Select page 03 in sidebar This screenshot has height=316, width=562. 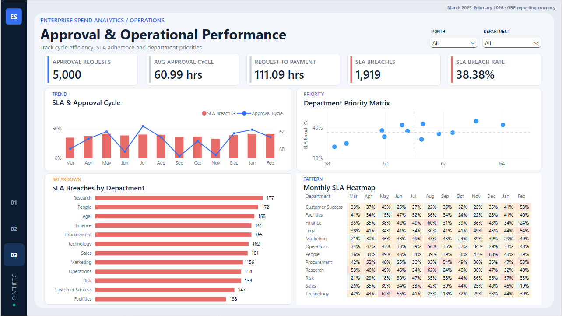click(x=14, y=255)
